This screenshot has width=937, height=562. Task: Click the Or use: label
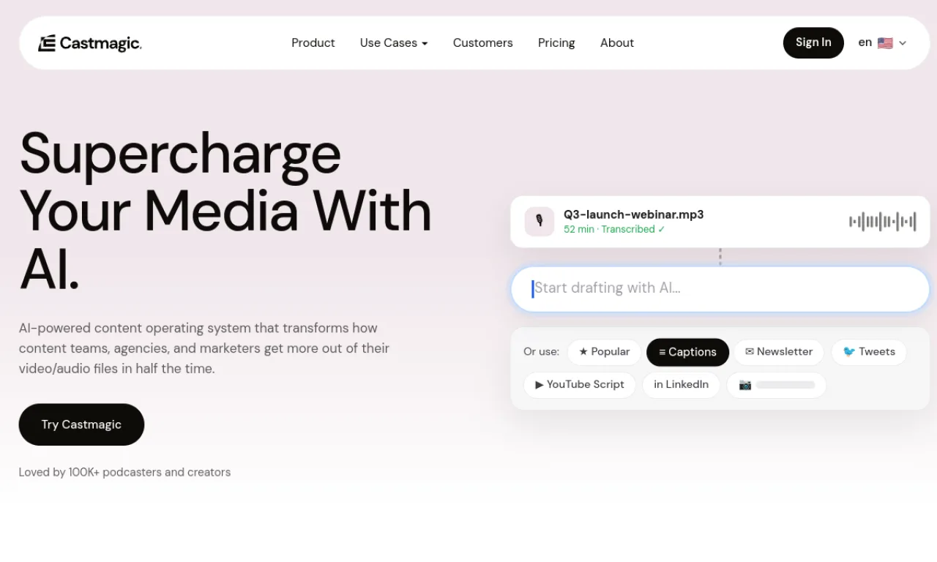(x=541, y=352)
